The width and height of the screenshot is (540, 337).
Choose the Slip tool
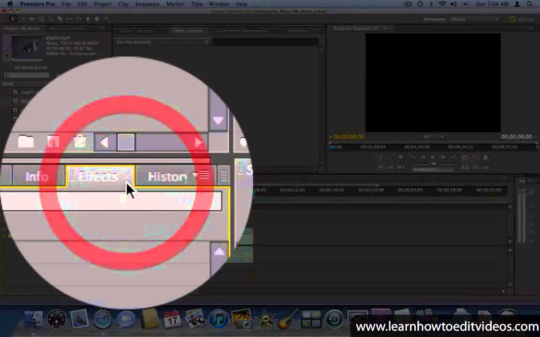click(69, 19)
